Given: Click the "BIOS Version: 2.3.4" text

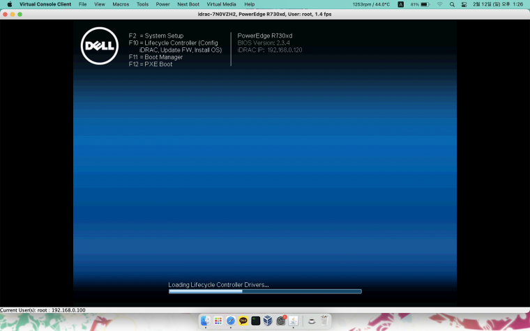Looking at the screenshot, I should click(x=264, y=43).
